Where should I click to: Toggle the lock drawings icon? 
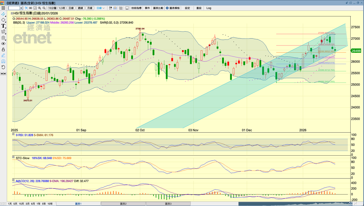tap(3, 49)
